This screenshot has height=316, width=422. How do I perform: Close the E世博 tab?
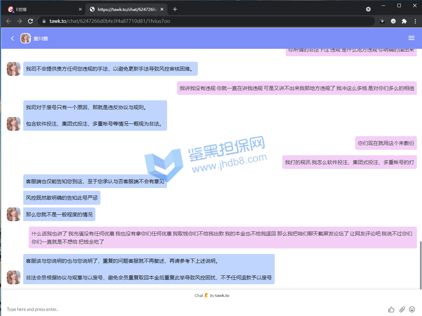pos(80,9)
